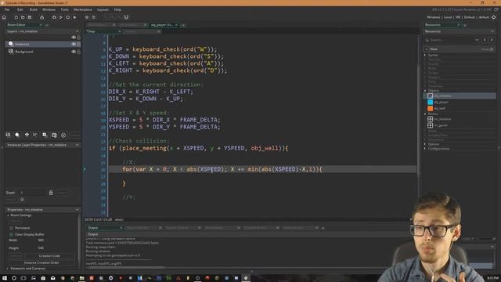Viewport: 501px width, 282px height.
Task: Click the Cortana circle taskbar icon
Action: pos(14,278)
